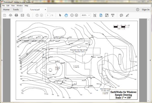This screenshot has width=152, height=103.
Task: Click 'EarthWorks for Windows' title text
Action: click(123, 92)
